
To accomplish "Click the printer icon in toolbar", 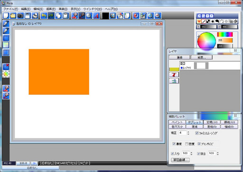I will [x=35, y=16].
